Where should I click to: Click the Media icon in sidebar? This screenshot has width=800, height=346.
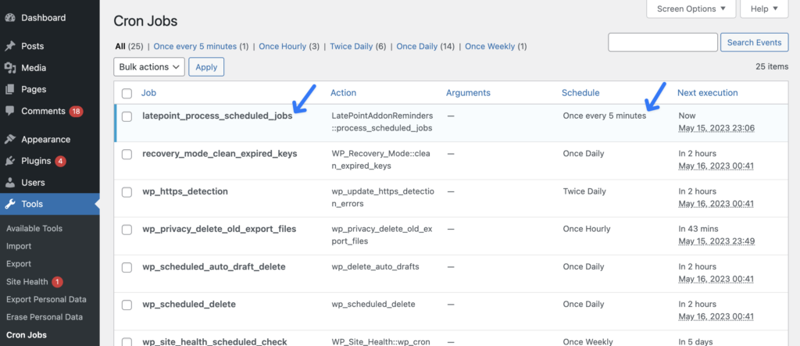[x=9, y=68]
